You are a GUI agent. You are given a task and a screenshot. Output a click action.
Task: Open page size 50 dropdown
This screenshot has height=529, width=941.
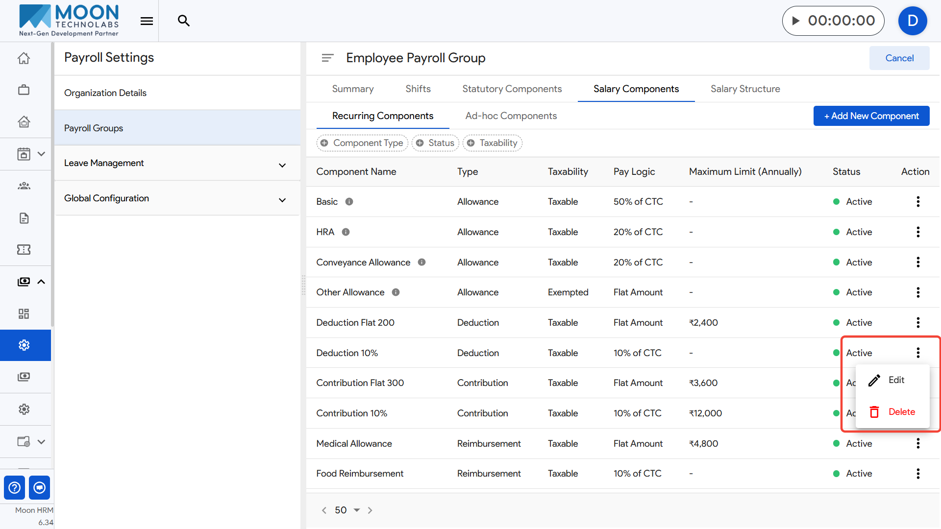[x=356, y=510]
